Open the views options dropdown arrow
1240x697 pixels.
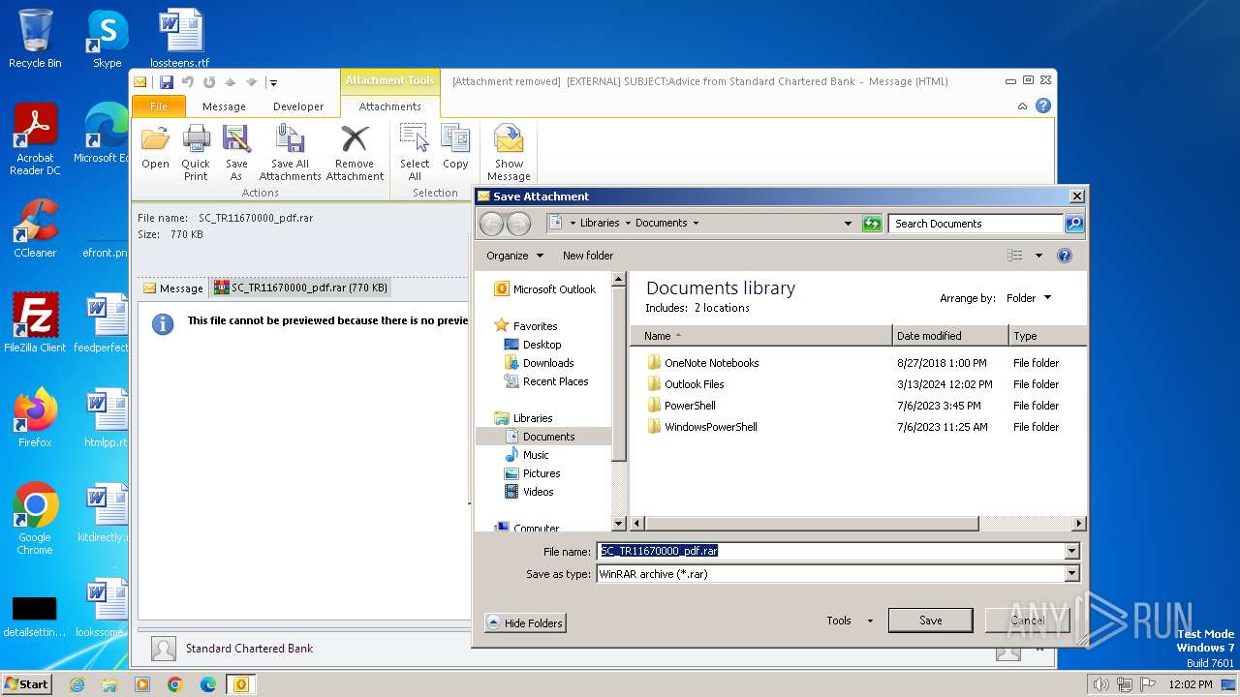tap(1038, 256)
